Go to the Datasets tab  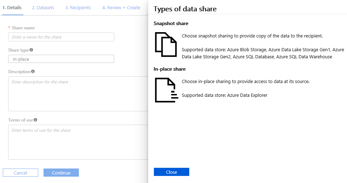[43, 7]
